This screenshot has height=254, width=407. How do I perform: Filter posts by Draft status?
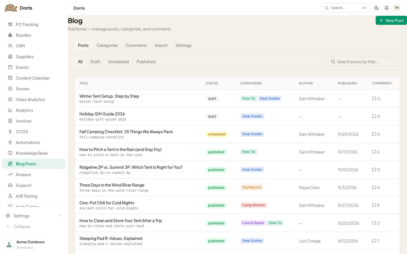coord(95,62)
